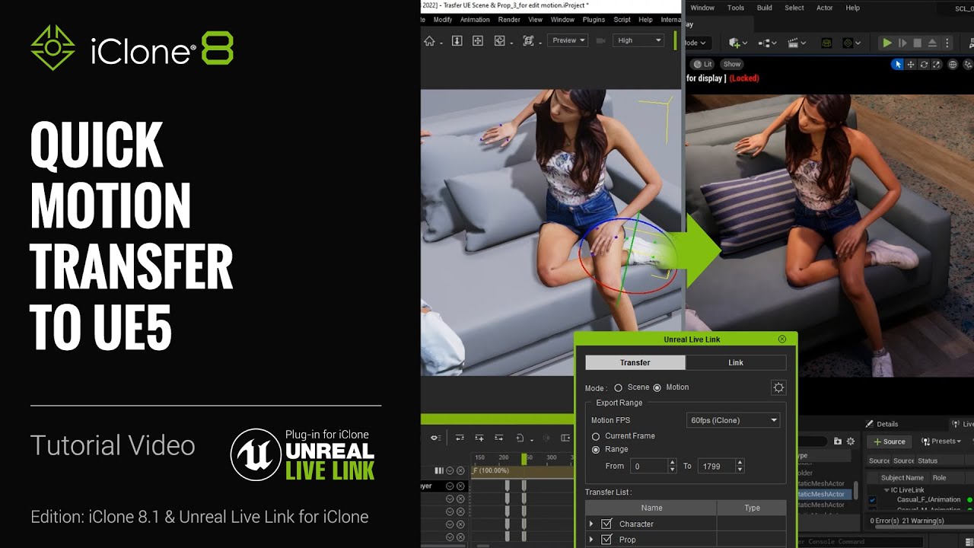The width and height of the screenshot is (974, 548).
Task: Switch to the Link tab in Unreal Live Link
Action: (x=736, y=363)
